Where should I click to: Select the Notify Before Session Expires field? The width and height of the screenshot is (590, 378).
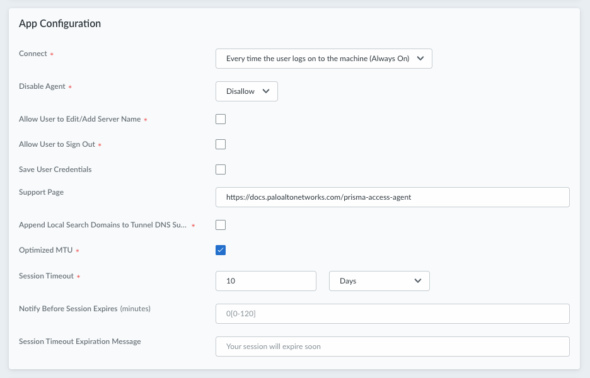pyautogui.click(x=392, y=314)
